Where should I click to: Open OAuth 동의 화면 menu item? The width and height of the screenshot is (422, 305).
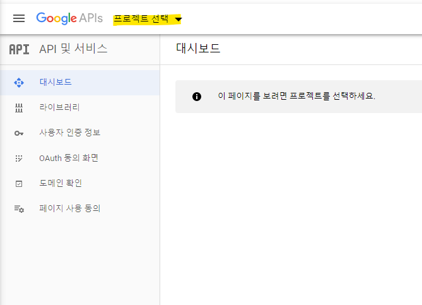click(80, 158)
